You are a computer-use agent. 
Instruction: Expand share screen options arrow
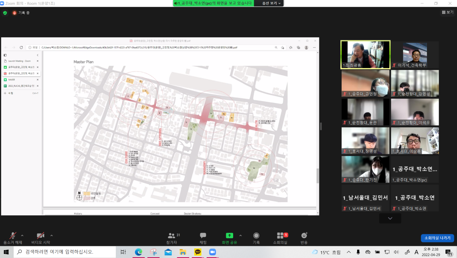pos(240,235)
